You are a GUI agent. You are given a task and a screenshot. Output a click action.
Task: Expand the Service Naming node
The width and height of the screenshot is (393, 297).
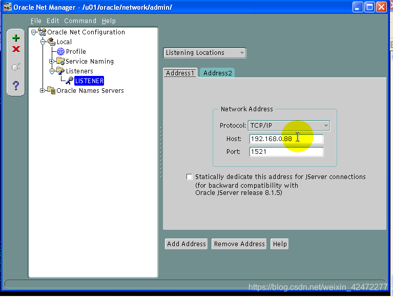[x=52, y=61]
